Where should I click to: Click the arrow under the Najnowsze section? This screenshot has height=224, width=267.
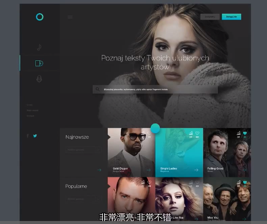click(99, 170)
